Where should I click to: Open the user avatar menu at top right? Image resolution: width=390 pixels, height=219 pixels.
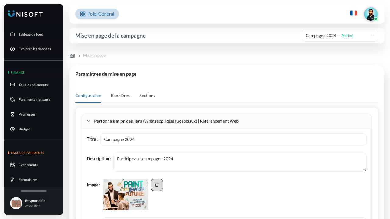371,14
